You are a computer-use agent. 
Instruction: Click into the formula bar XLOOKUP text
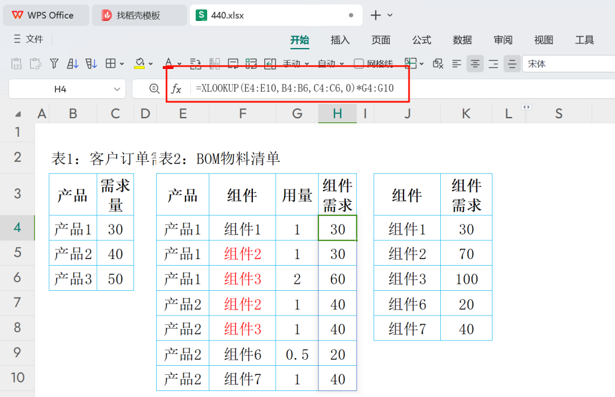pos(294,88)
